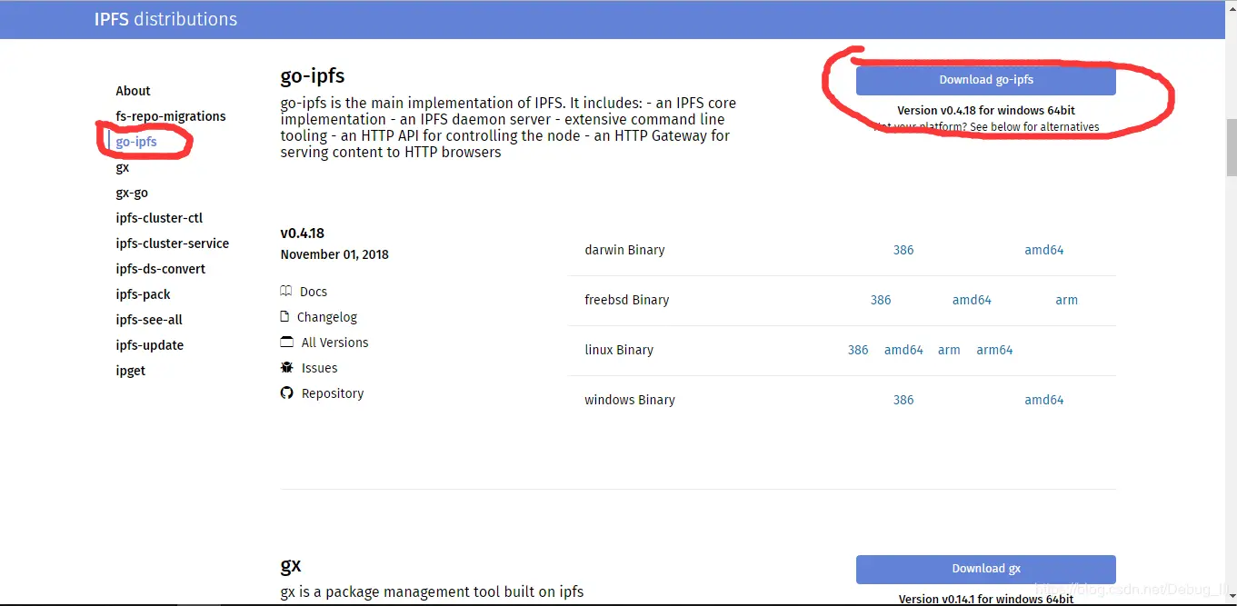1237x606 pixels.
Task: Open the Changelog link
Action: (327, 317)
